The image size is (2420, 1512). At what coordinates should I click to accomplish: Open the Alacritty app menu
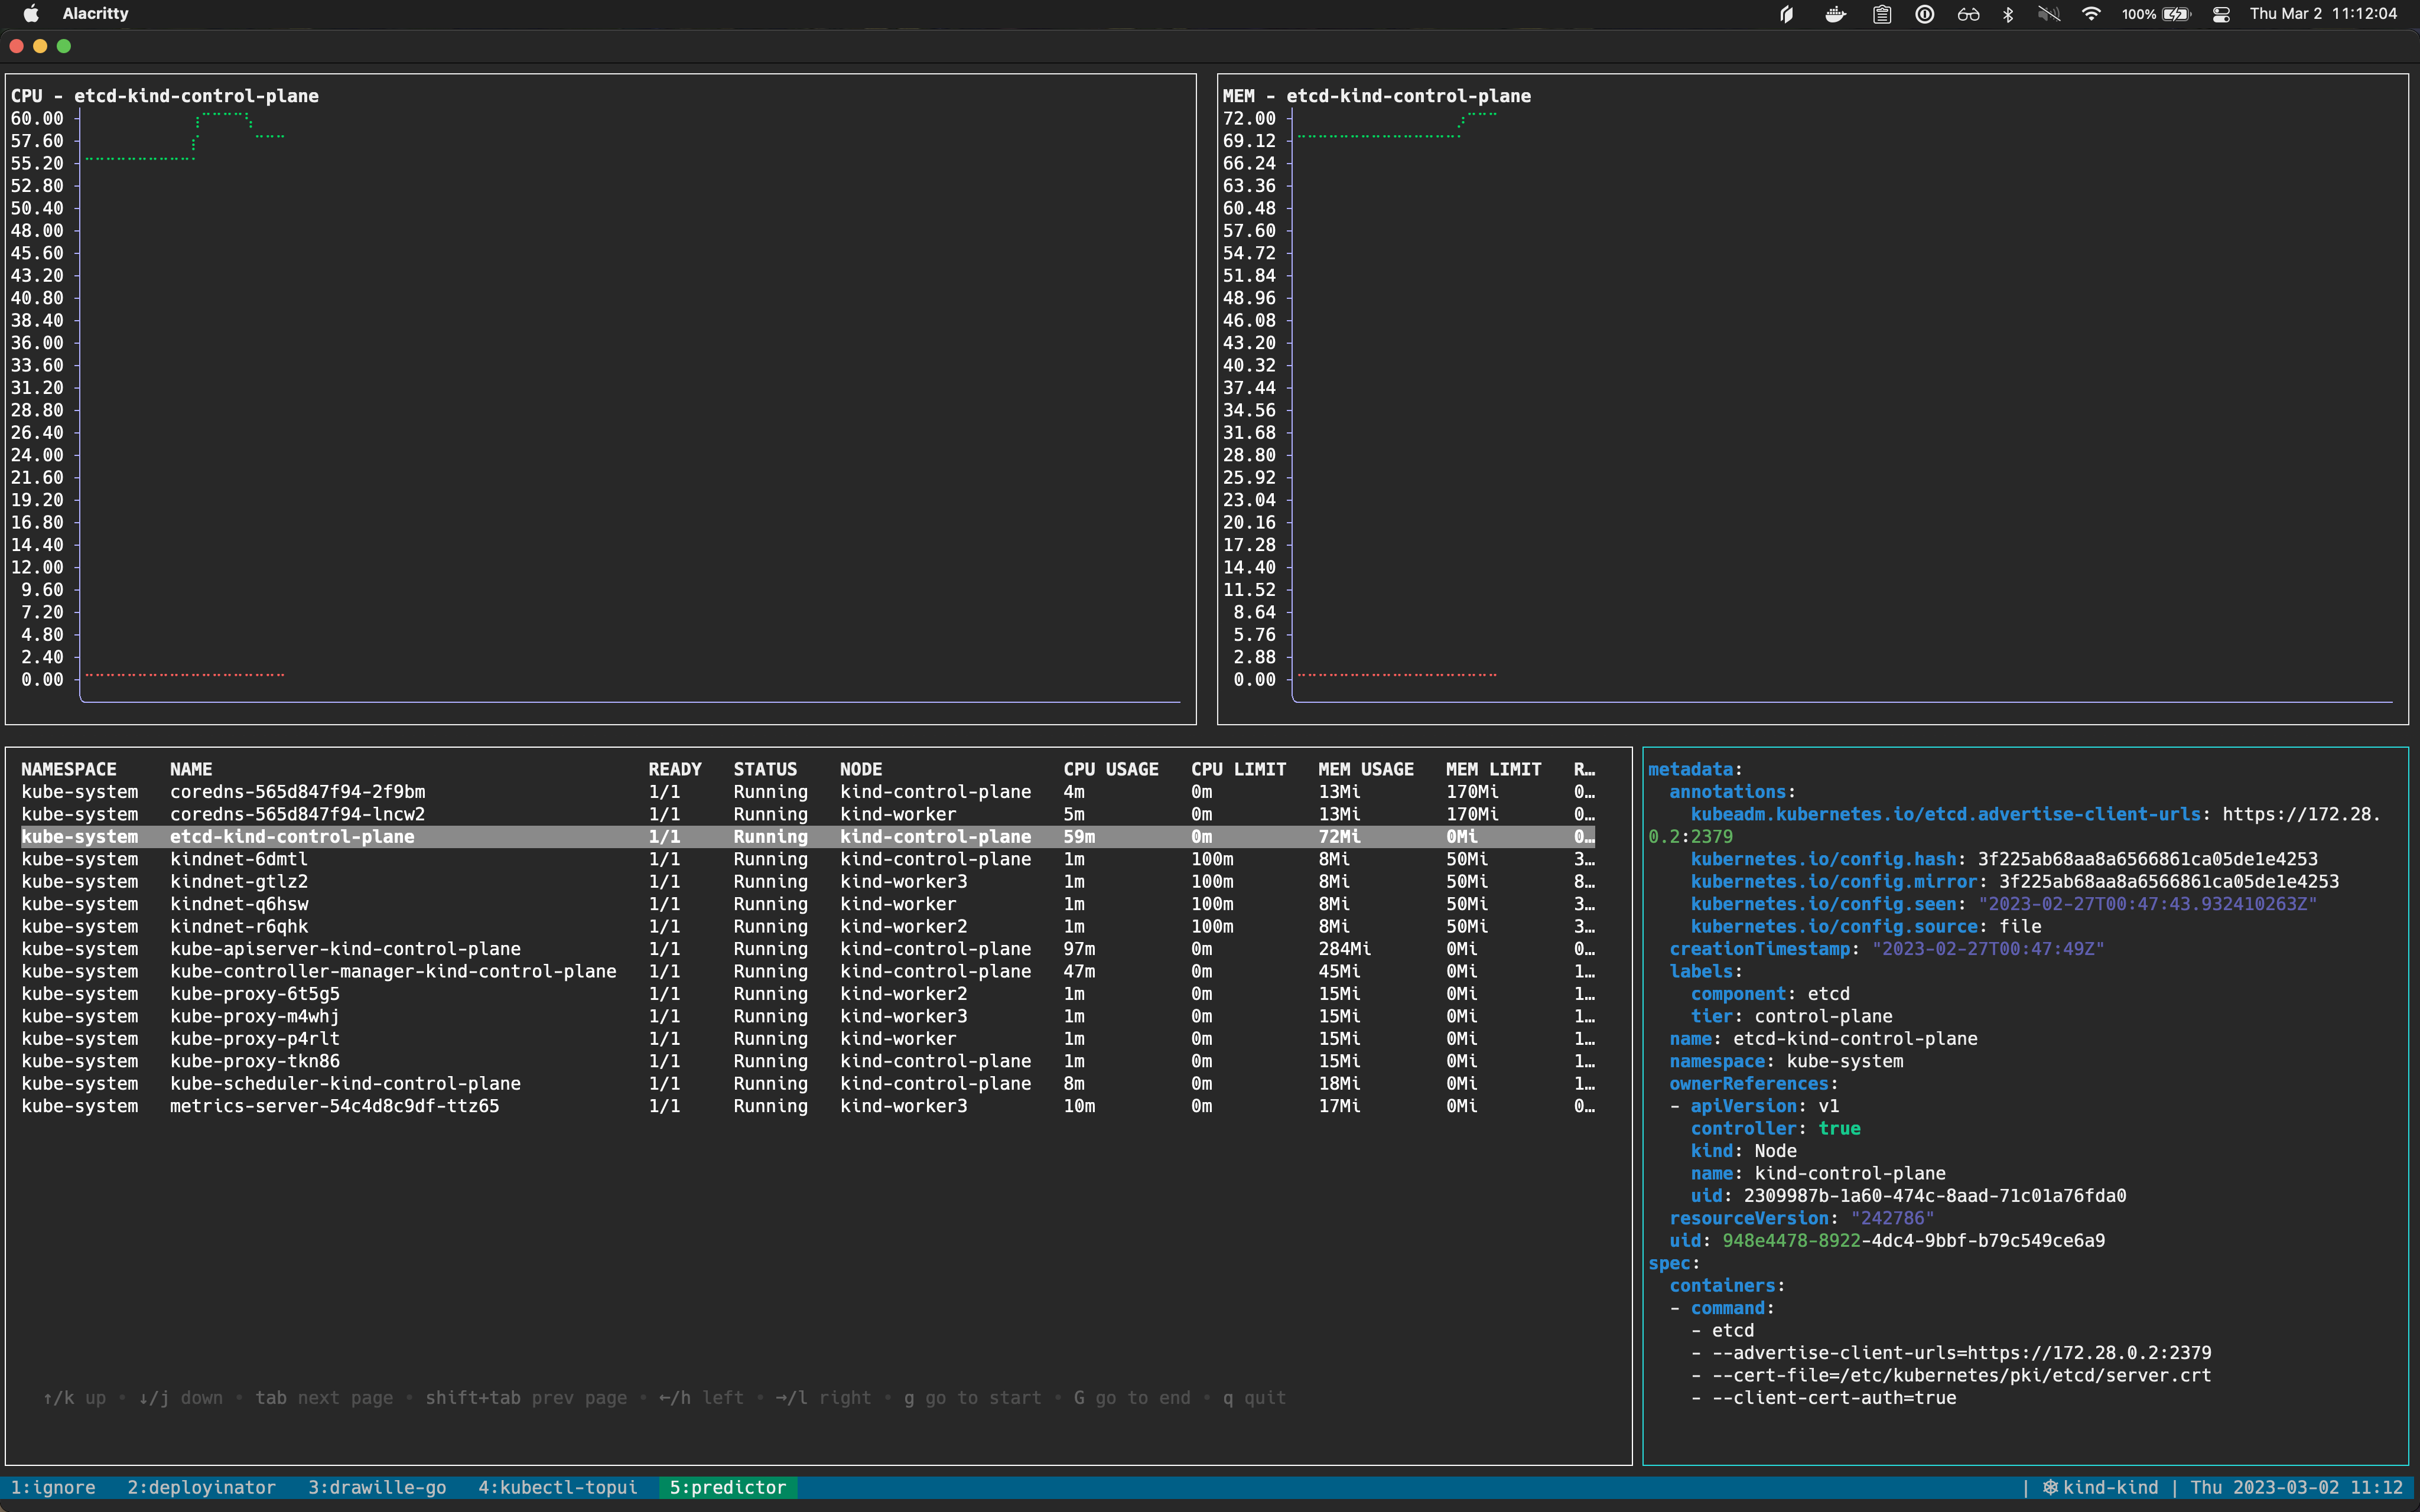[95, 14]
